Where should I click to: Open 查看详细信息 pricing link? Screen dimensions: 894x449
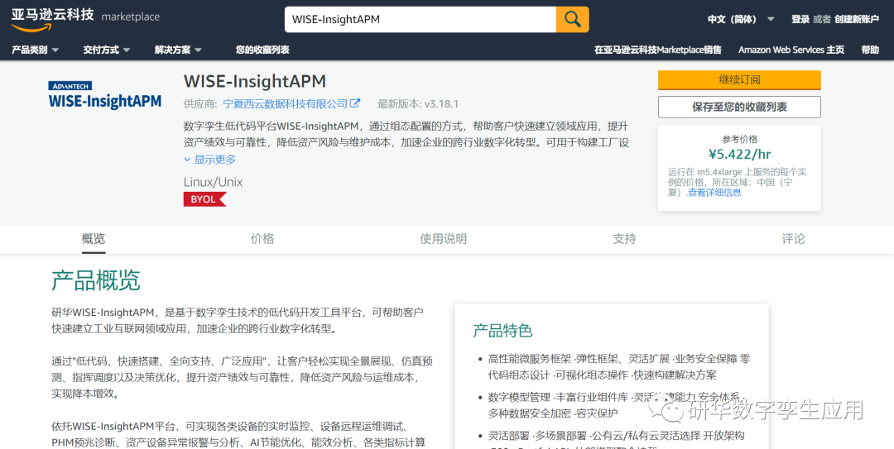tap(714, 193)
